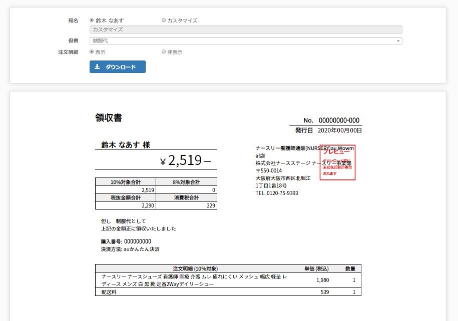Click the 決済方法 auかんたん決済 line
This screenshot has width=458, height=321.
point(130,249)
